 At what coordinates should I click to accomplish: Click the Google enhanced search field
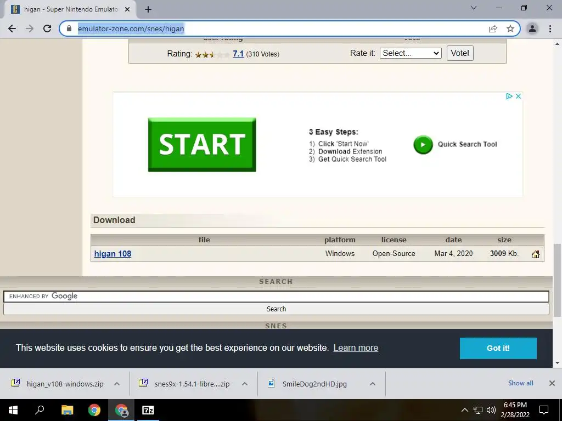pos(276,297)
